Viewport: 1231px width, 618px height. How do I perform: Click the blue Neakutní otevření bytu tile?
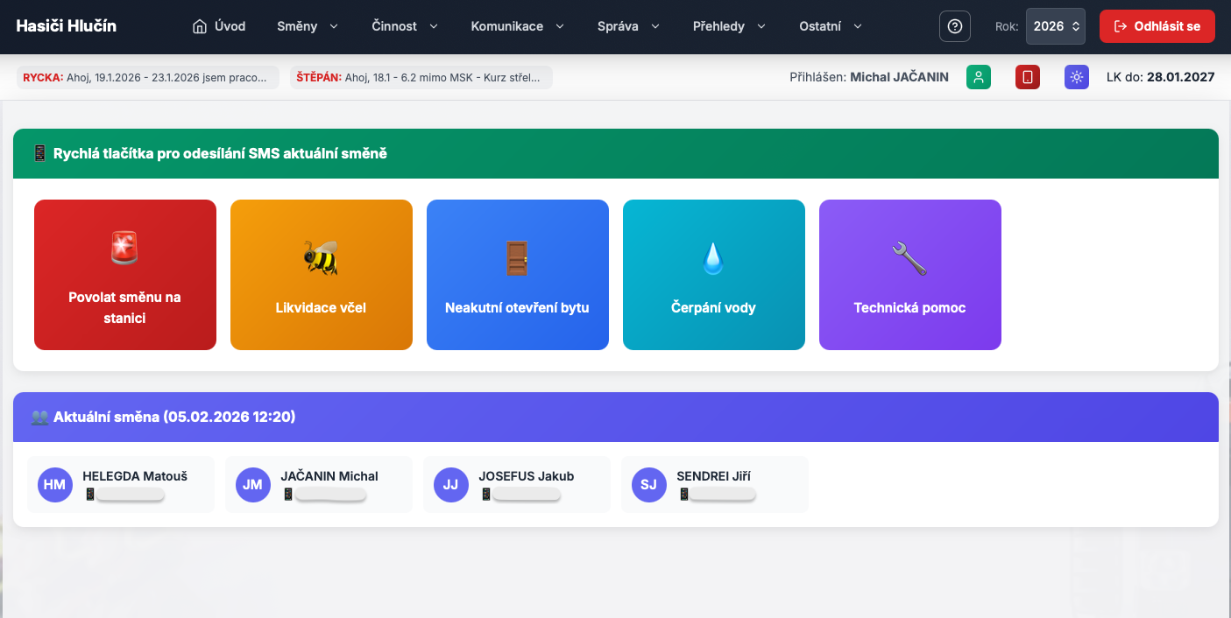tap(518, 275)
